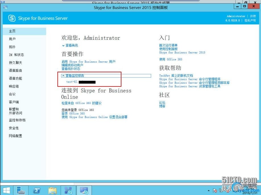The width and height of the screenshot is (261, 195).
Task: Show hidden tray icons arrow
Action: coord(209,190)
